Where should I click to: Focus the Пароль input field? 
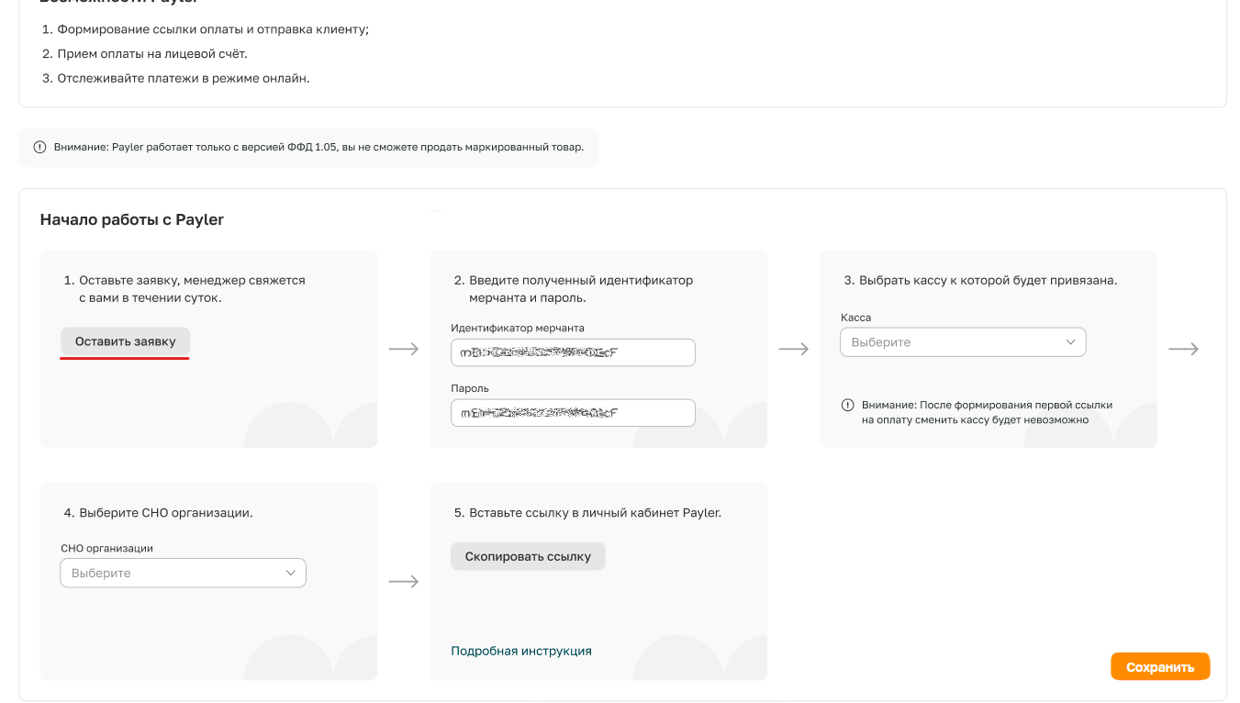click(573, 413)
